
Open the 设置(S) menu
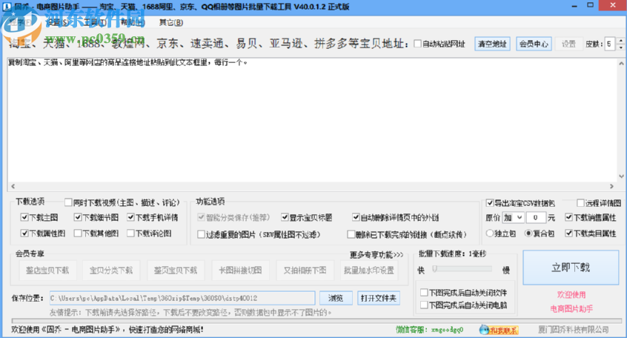click(x=57, y=22)
